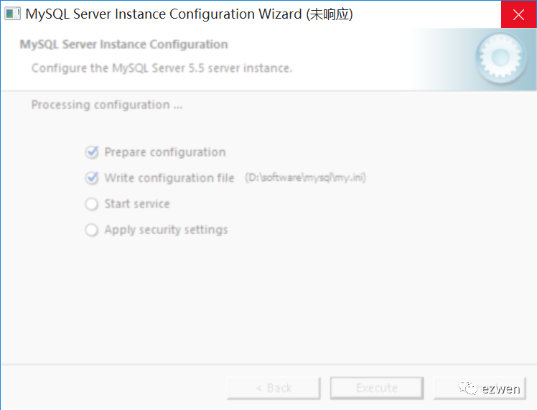Click the wizard title bar app icon
This screenshot has height=410, width=537.
click(12, 14)
